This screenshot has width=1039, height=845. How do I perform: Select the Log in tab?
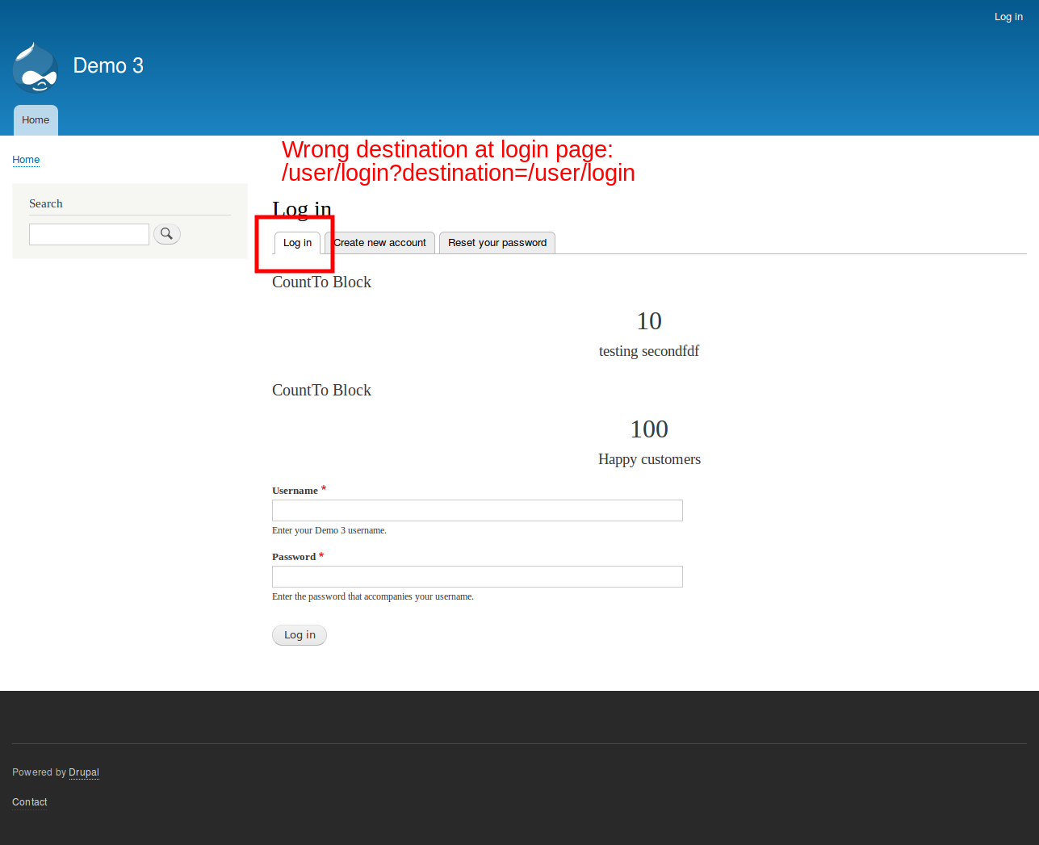pyautogui.click(x=296, y=242)
